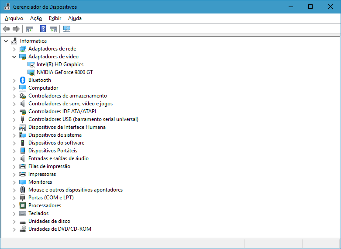Click the blue Help question mark icon

point(43,29)
